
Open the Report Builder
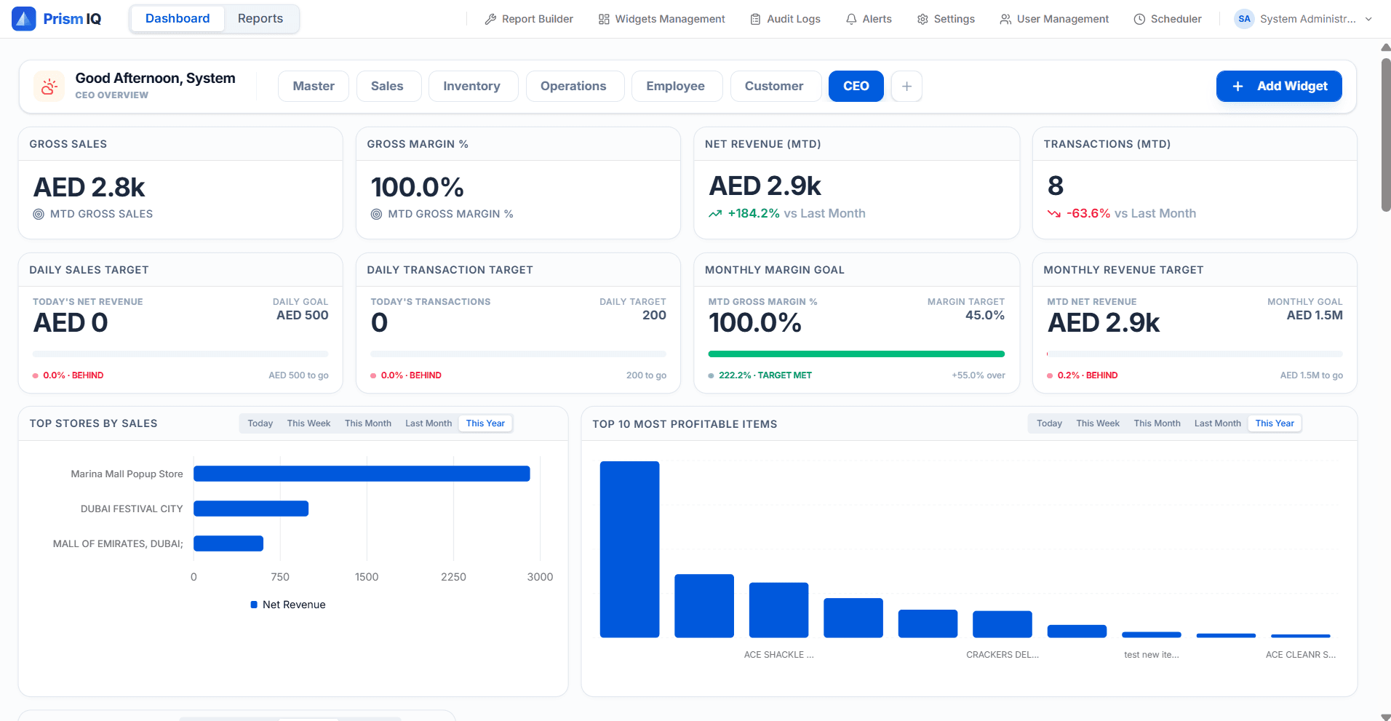click(529, 19)
